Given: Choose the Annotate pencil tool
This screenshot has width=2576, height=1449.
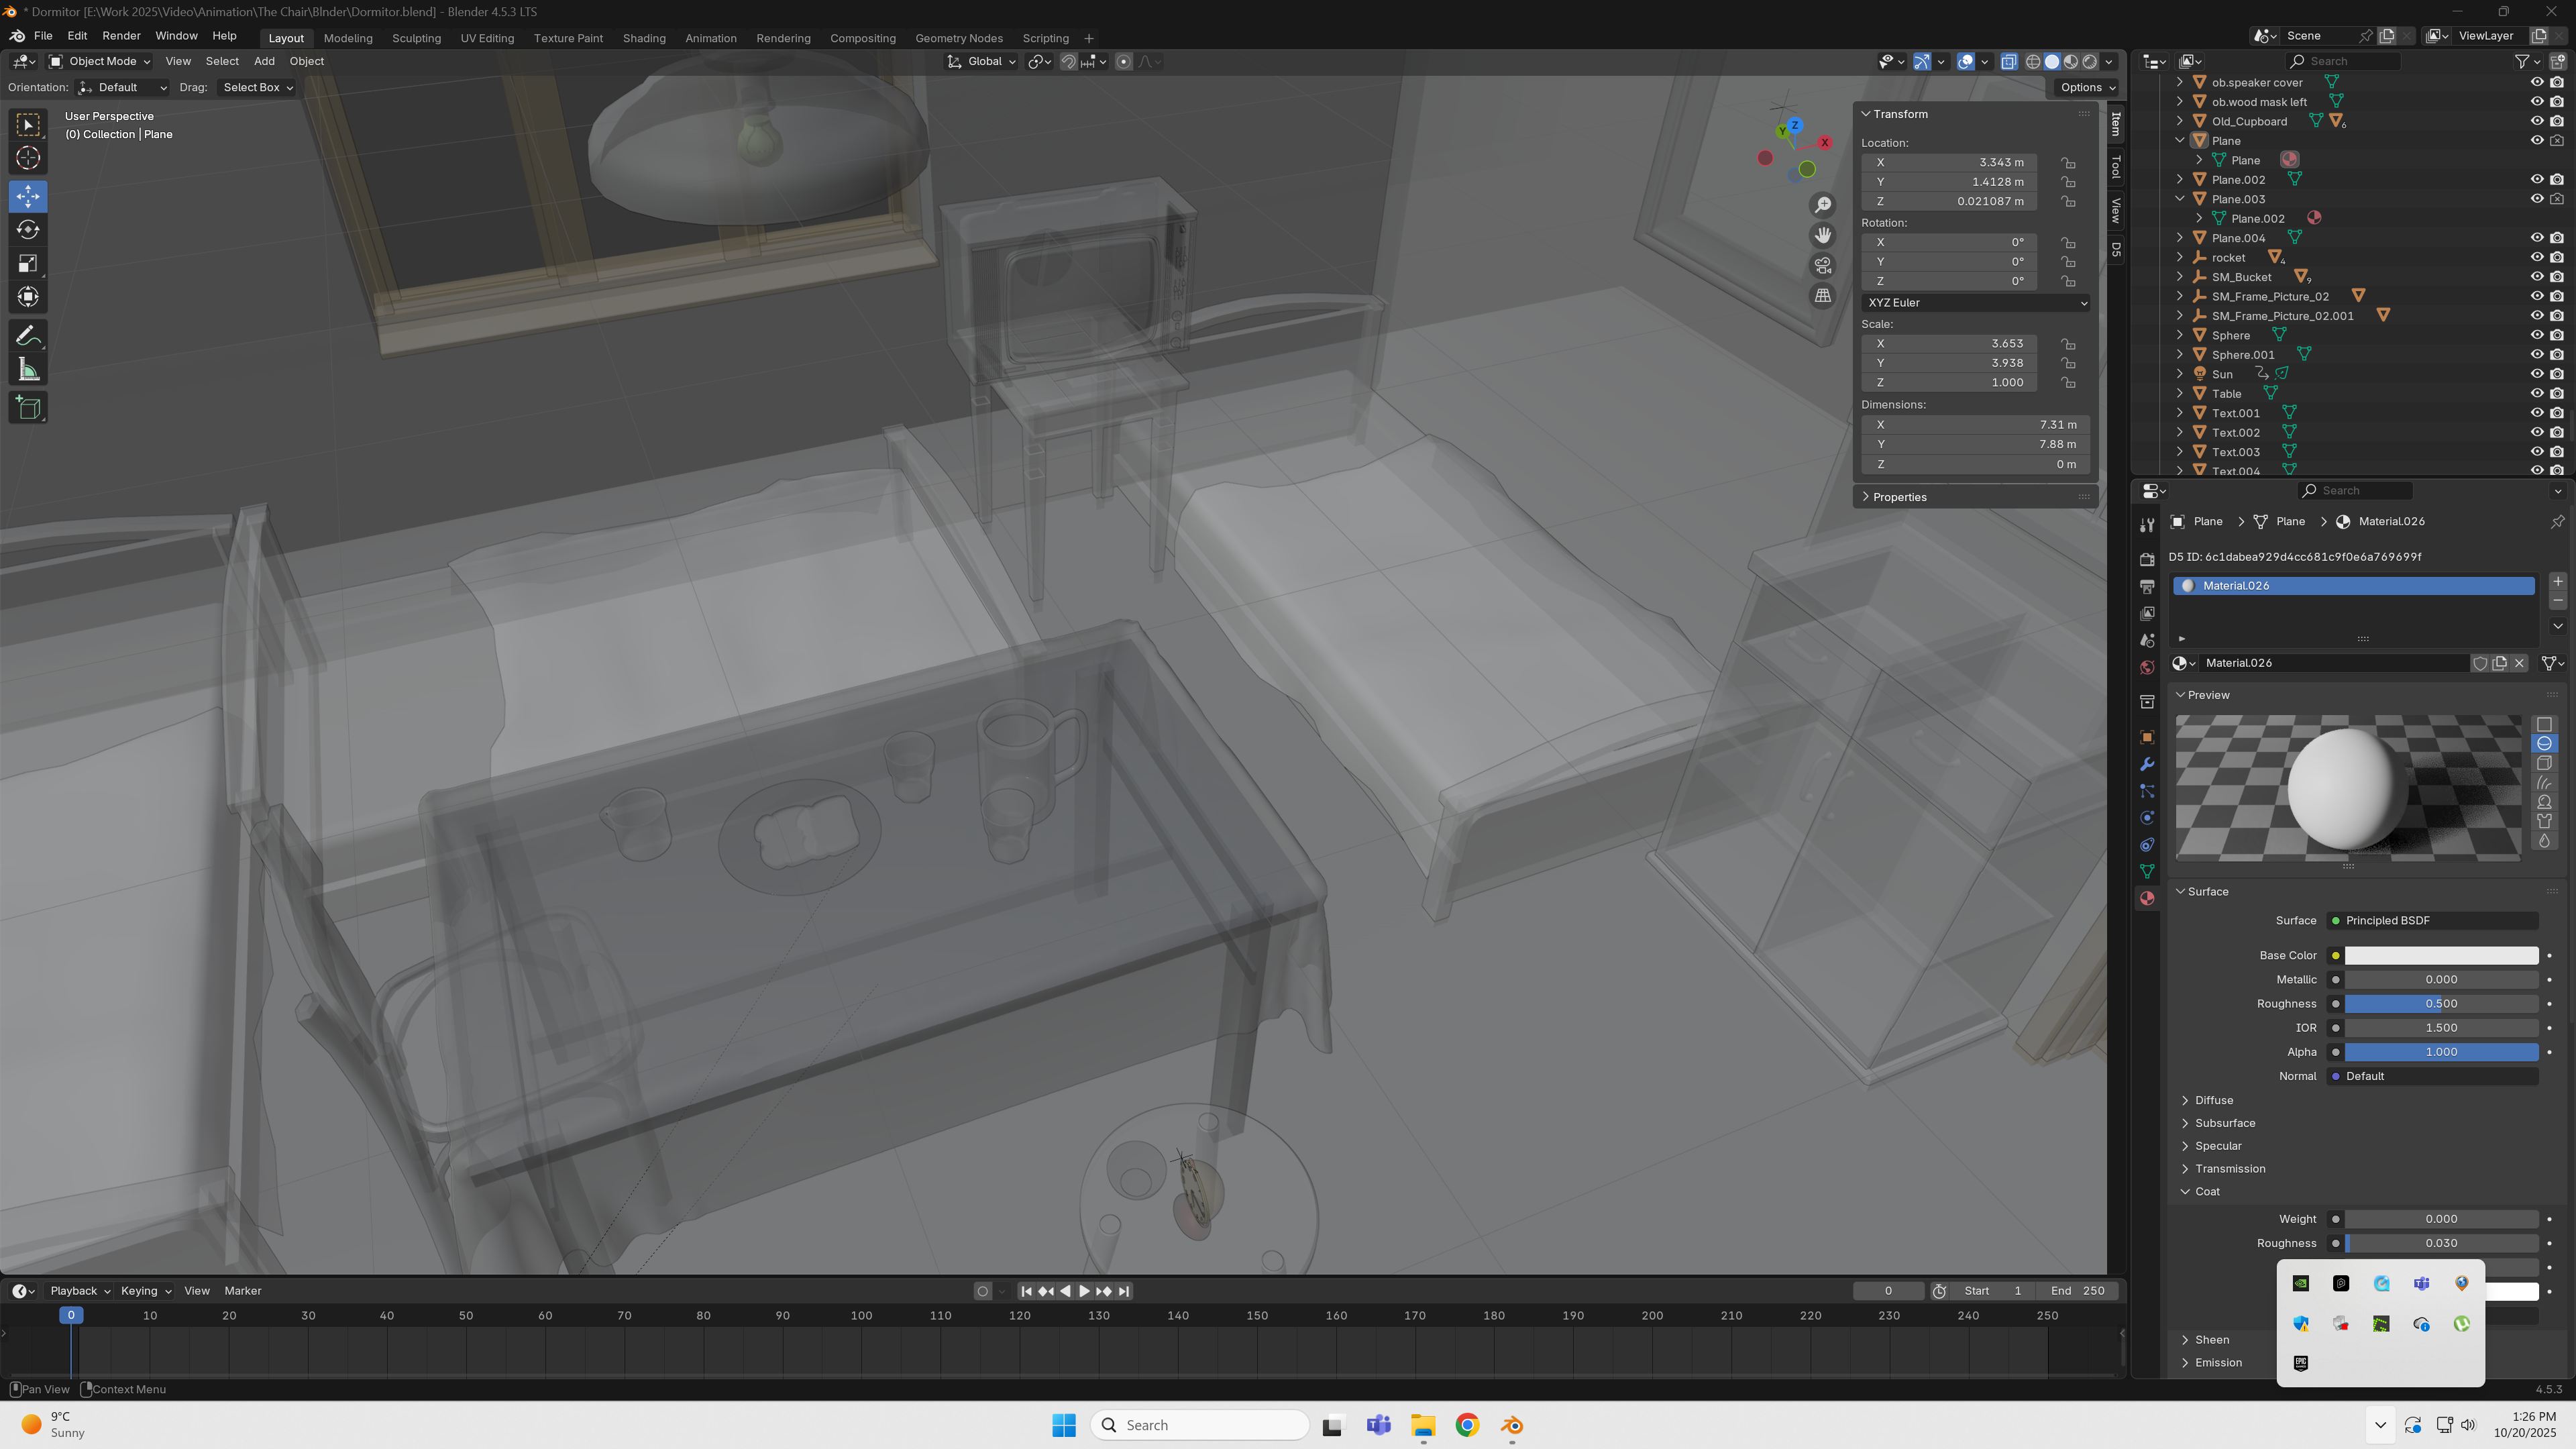Looking at the screenshot, I should tap(28, 336).
